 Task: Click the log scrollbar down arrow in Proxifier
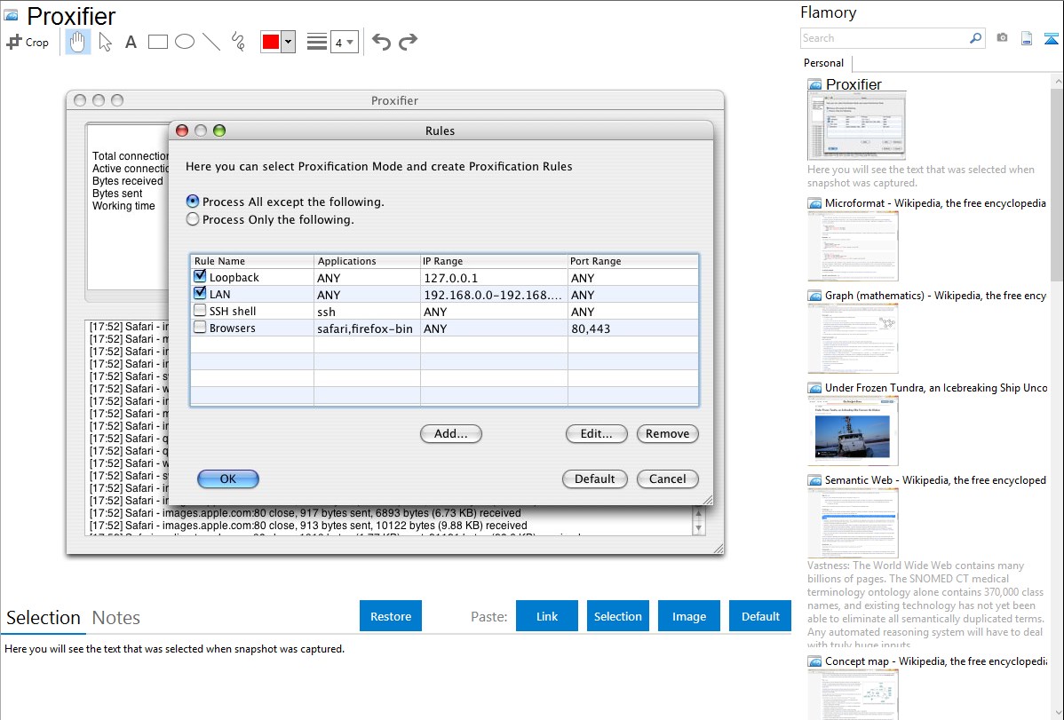coord(698,528)
